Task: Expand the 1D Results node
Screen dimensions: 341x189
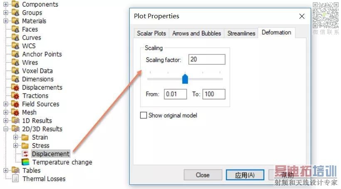Action: click(6, 121)
